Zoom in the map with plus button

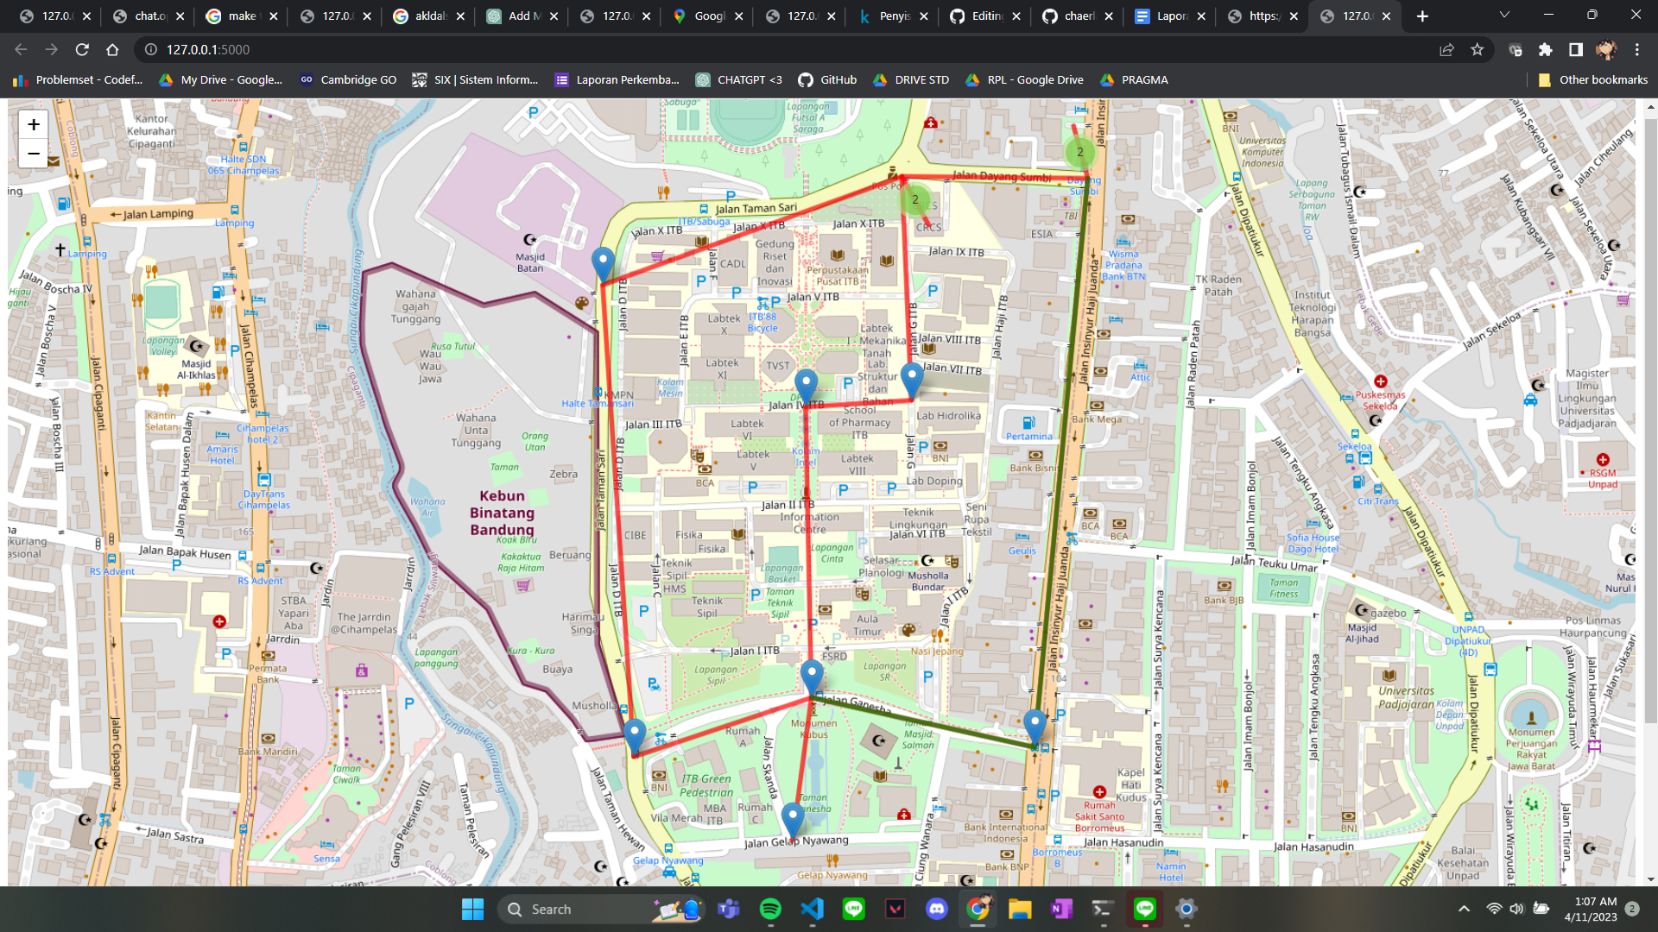click(x=33, y=124)
